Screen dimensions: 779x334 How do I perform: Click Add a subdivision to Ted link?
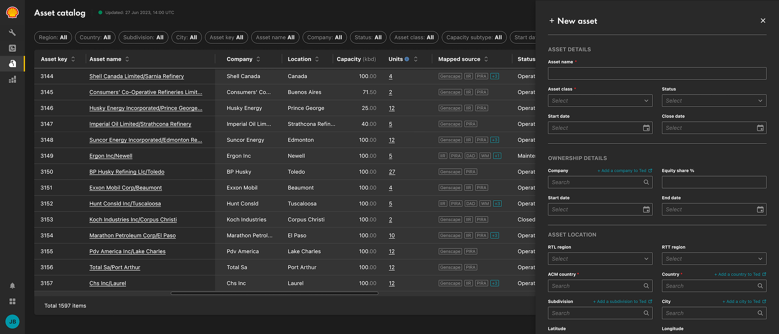(x=622, y=302)
